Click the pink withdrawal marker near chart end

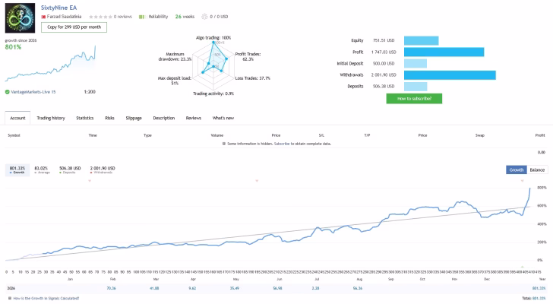pyautogui.click(x=523, y=181)
